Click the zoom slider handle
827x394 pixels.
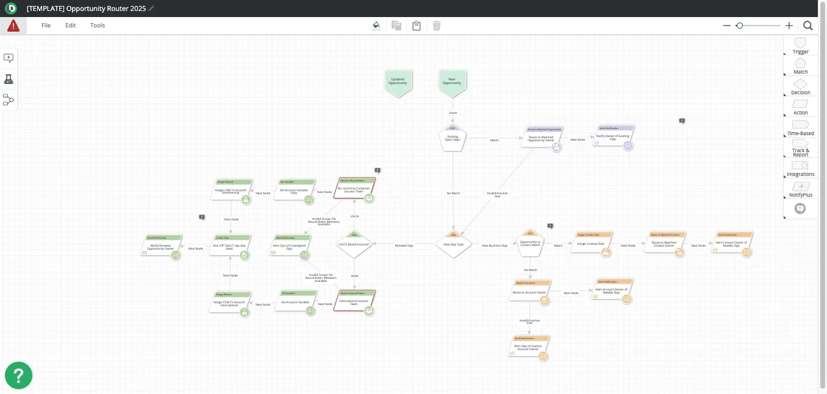pyautogui.click(x=739, y=26)
